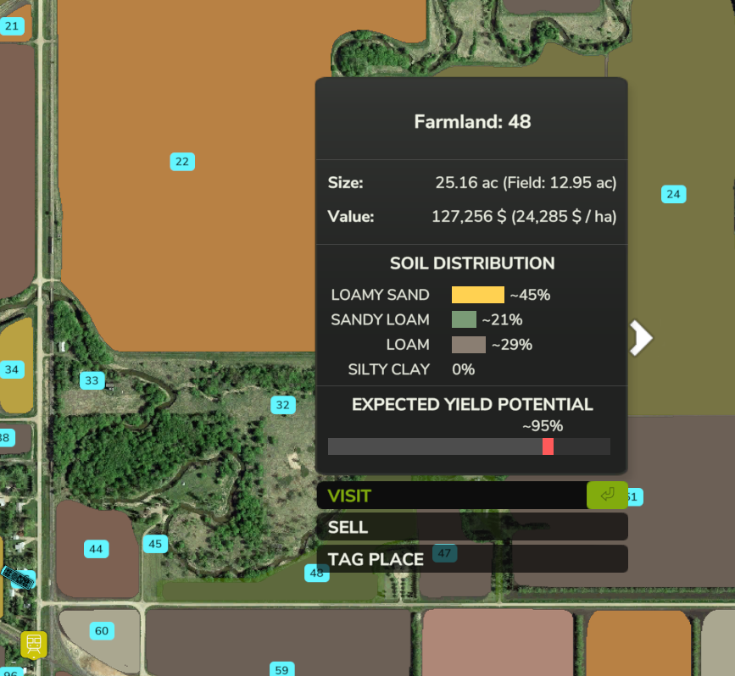
Task: Expand the panel using white right chevron
Action: click(x=642, y=338)
